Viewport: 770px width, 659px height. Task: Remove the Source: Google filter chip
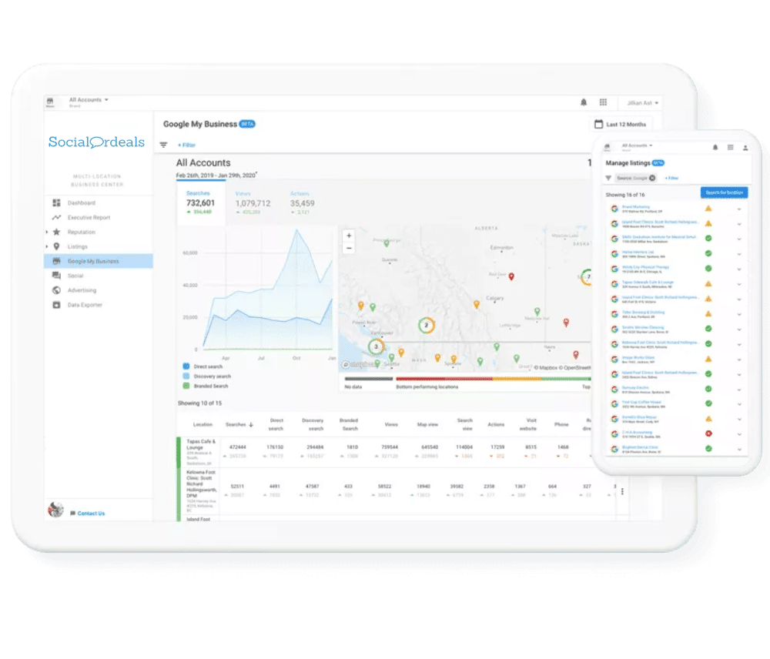[652, 178]
